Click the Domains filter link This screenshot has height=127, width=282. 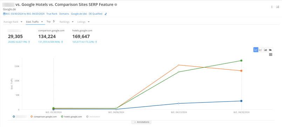[64, 14]
